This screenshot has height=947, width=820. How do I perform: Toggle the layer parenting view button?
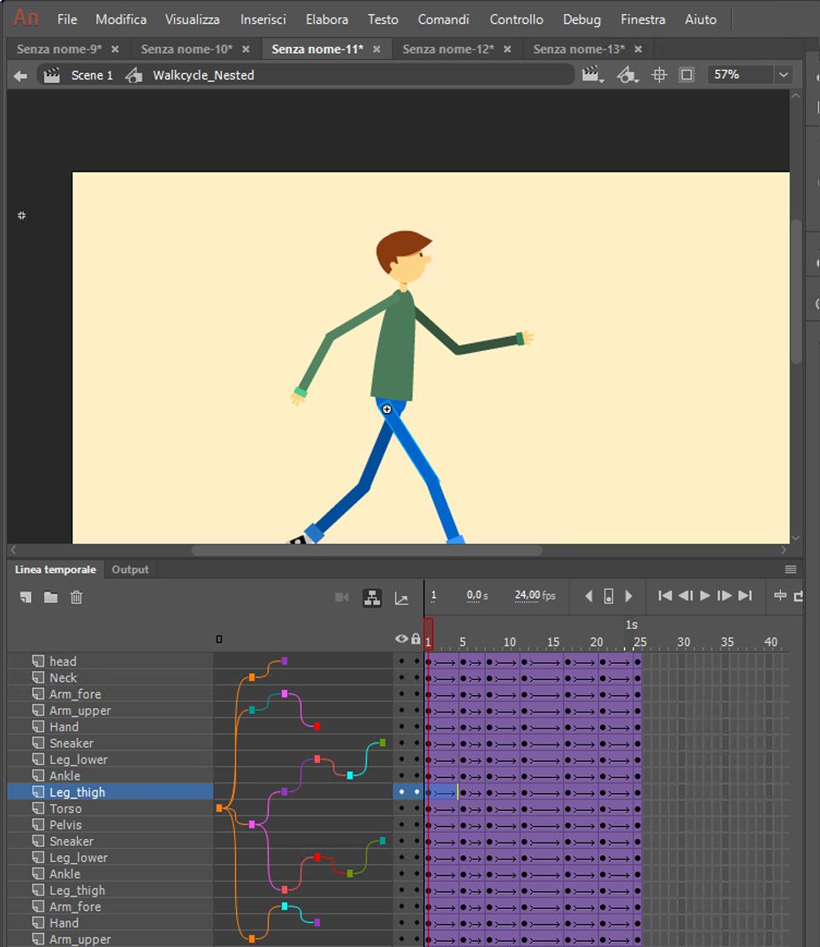pos(372,598)
